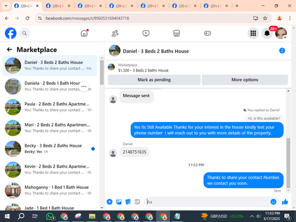Image resolution: width=296 pixels, height=222 pixels.
Task: Open WhatsApp from the taskbar
Action: coord(50,216)
